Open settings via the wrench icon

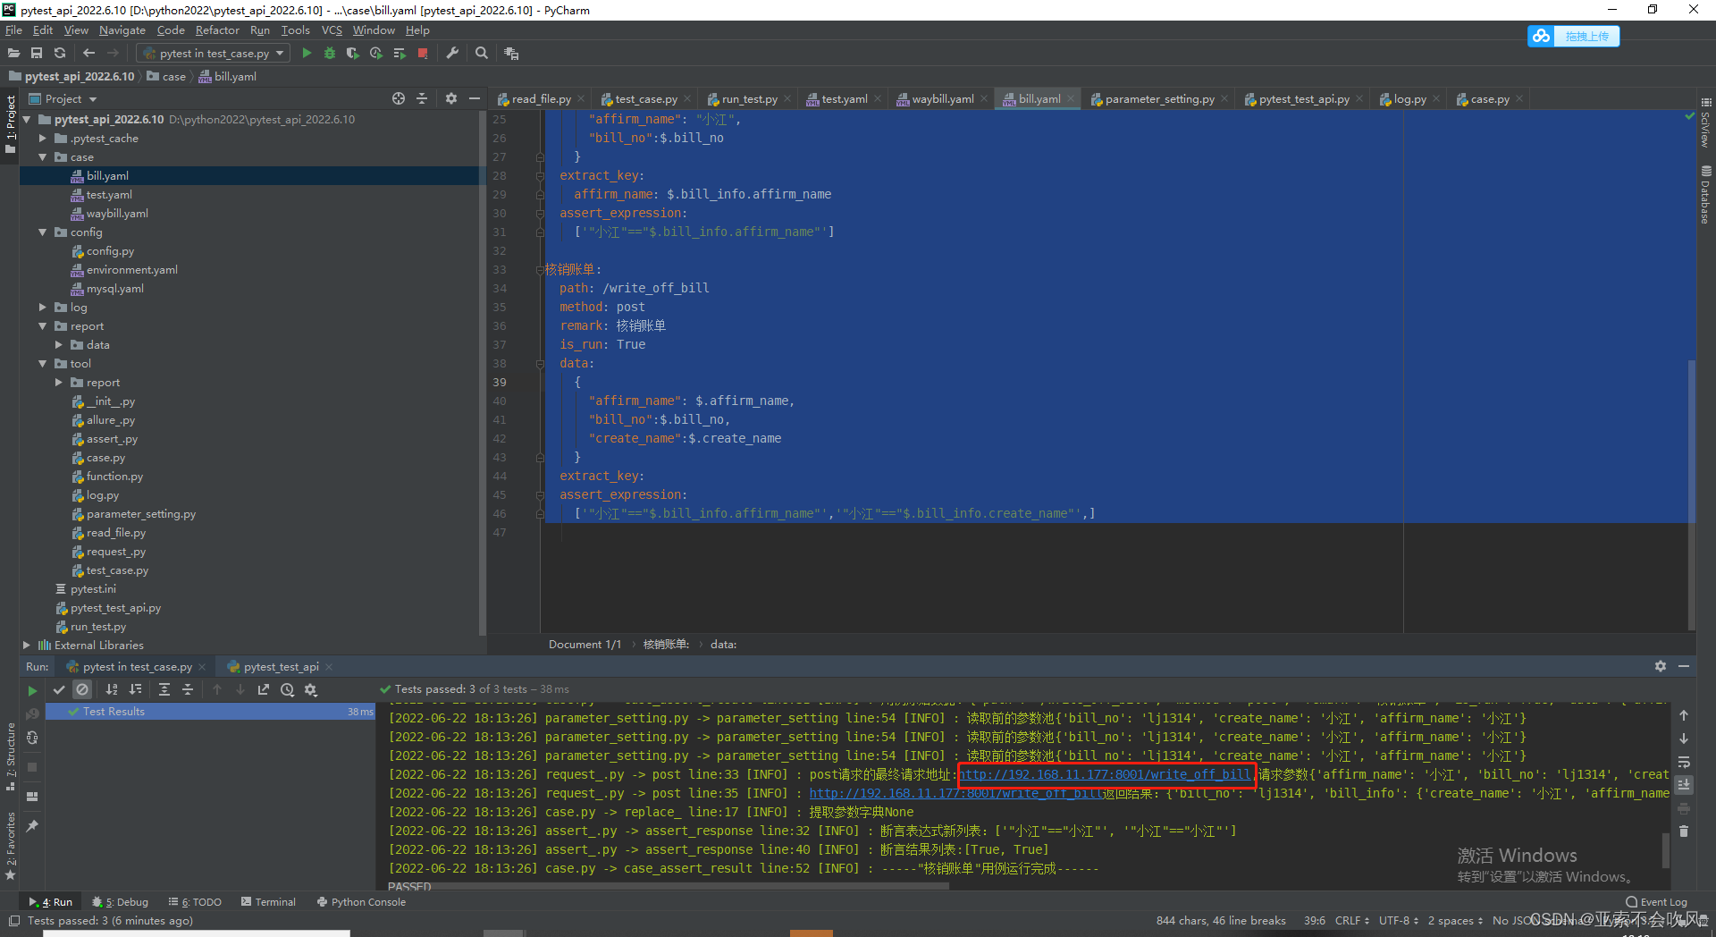pos(452,54)
